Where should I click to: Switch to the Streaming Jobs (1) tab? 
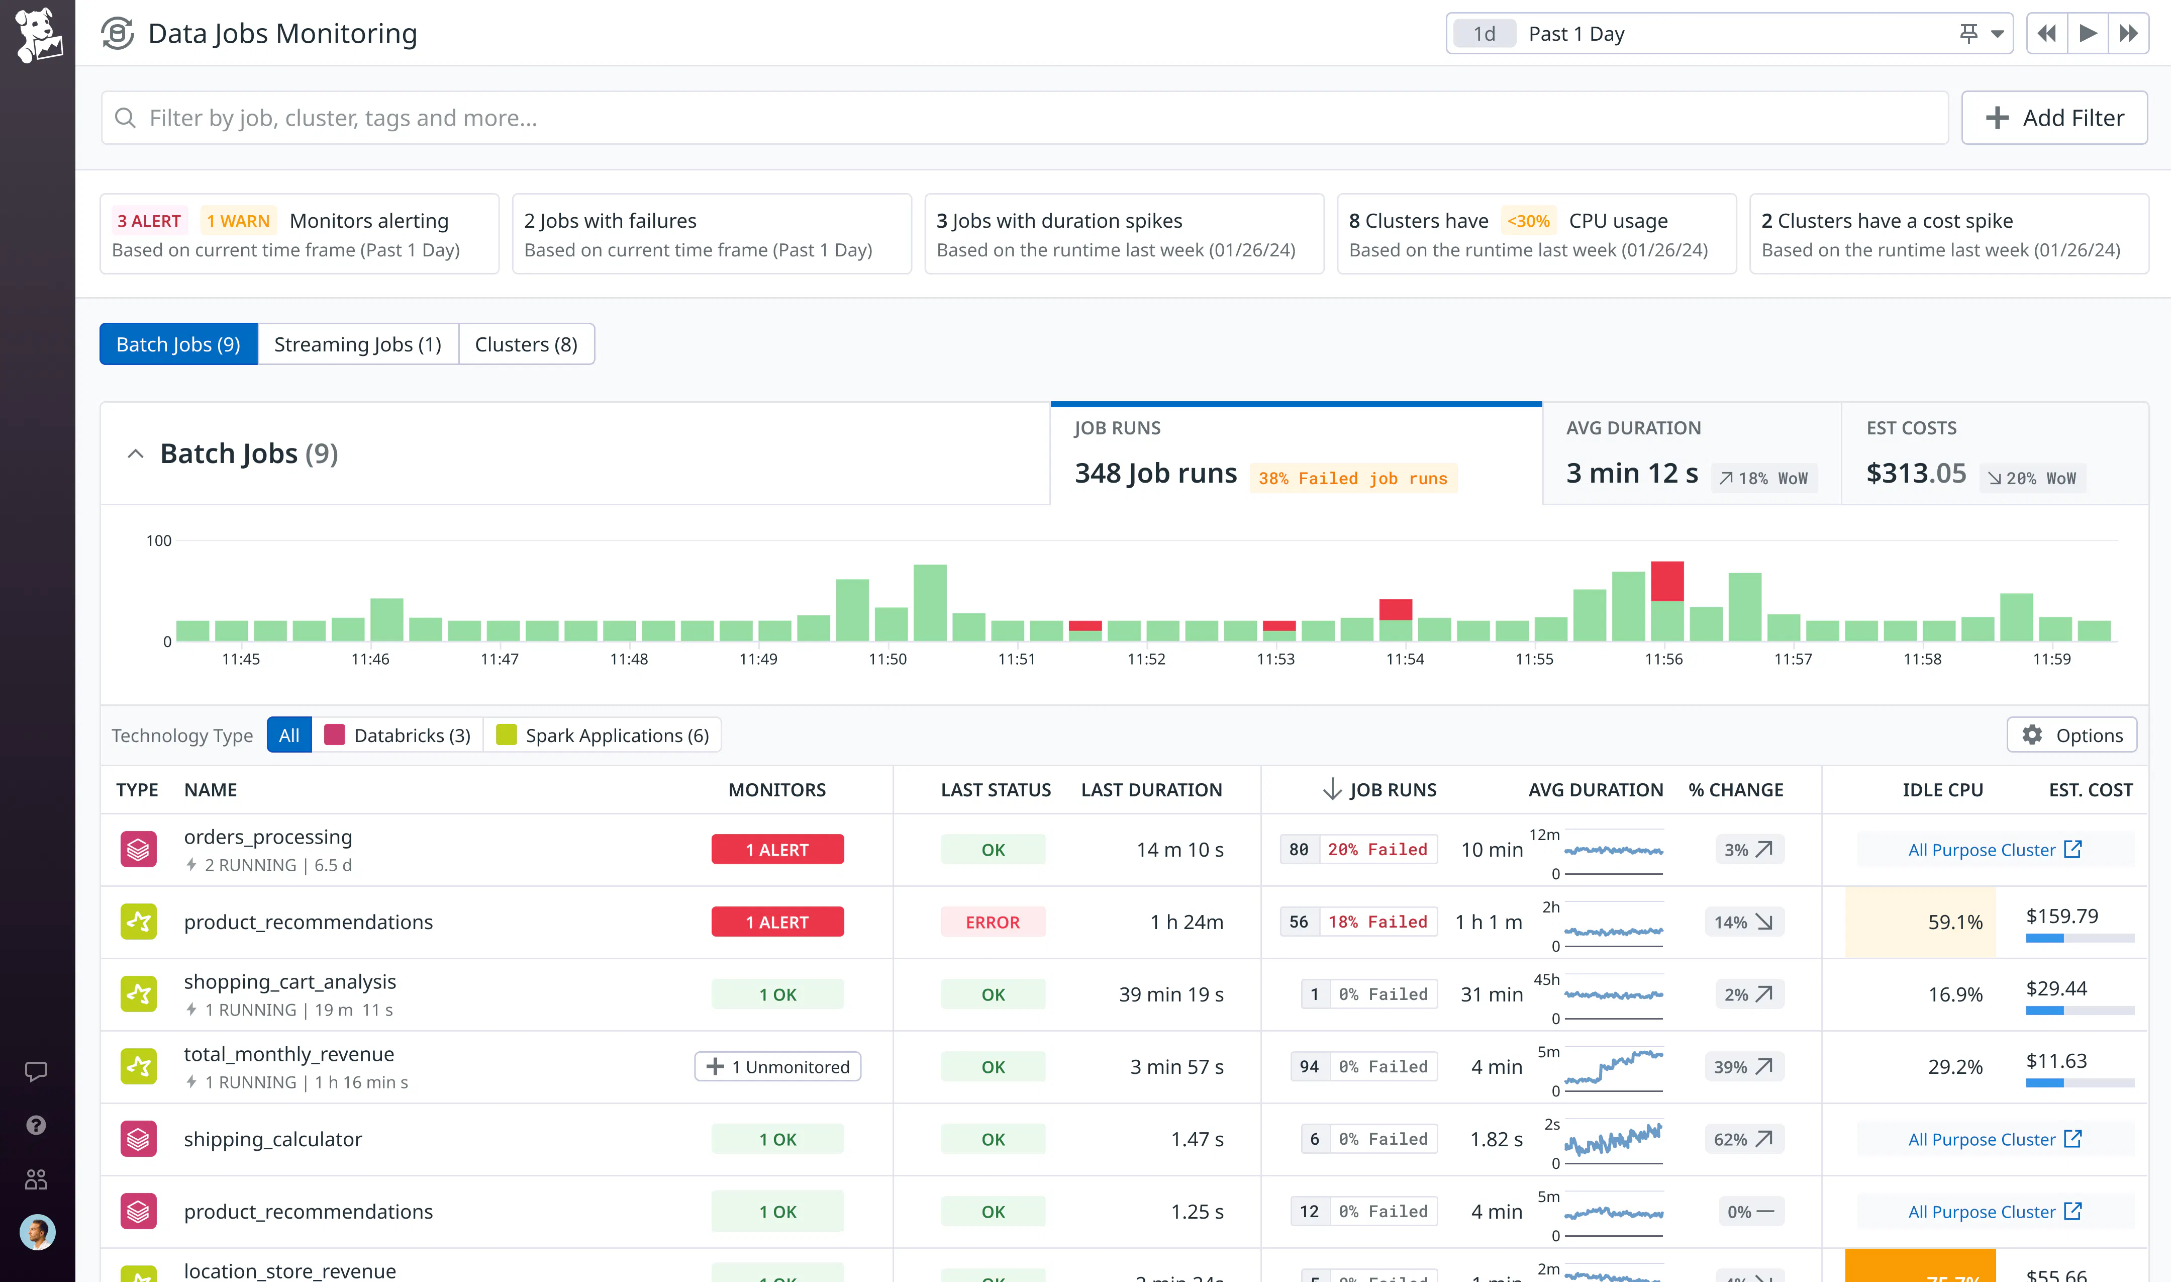[x=357, y=345]
